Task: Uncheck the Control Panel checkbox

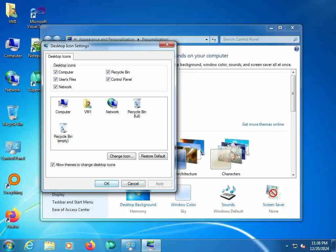Action: point(108,79)
